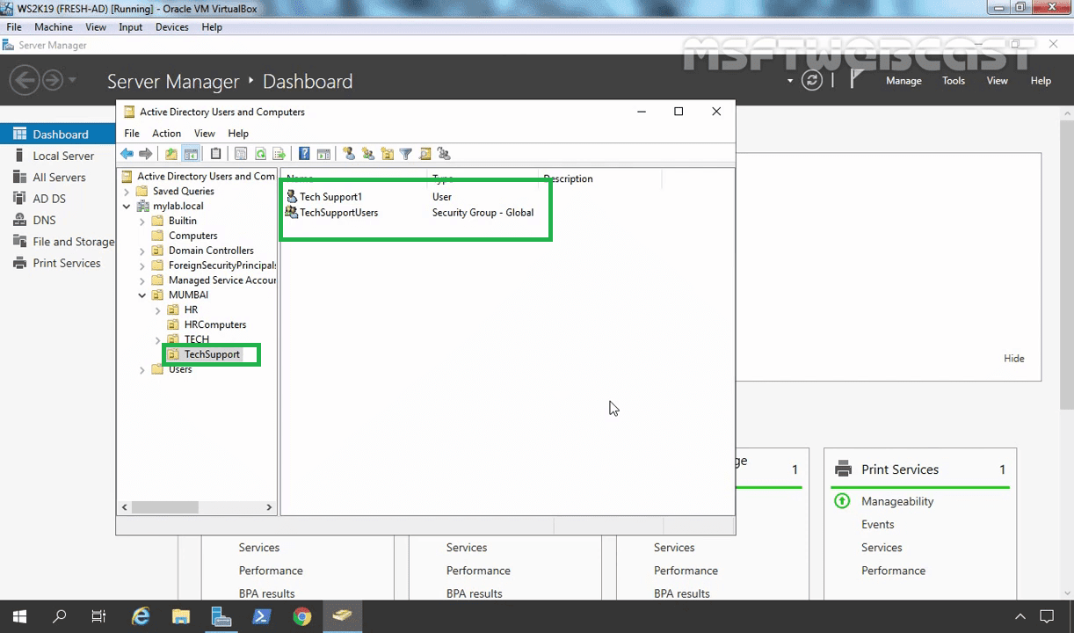Open the Tools menu in Server Manager
The height and width of the screenshot is (633, 1074).
pos(953,80)
